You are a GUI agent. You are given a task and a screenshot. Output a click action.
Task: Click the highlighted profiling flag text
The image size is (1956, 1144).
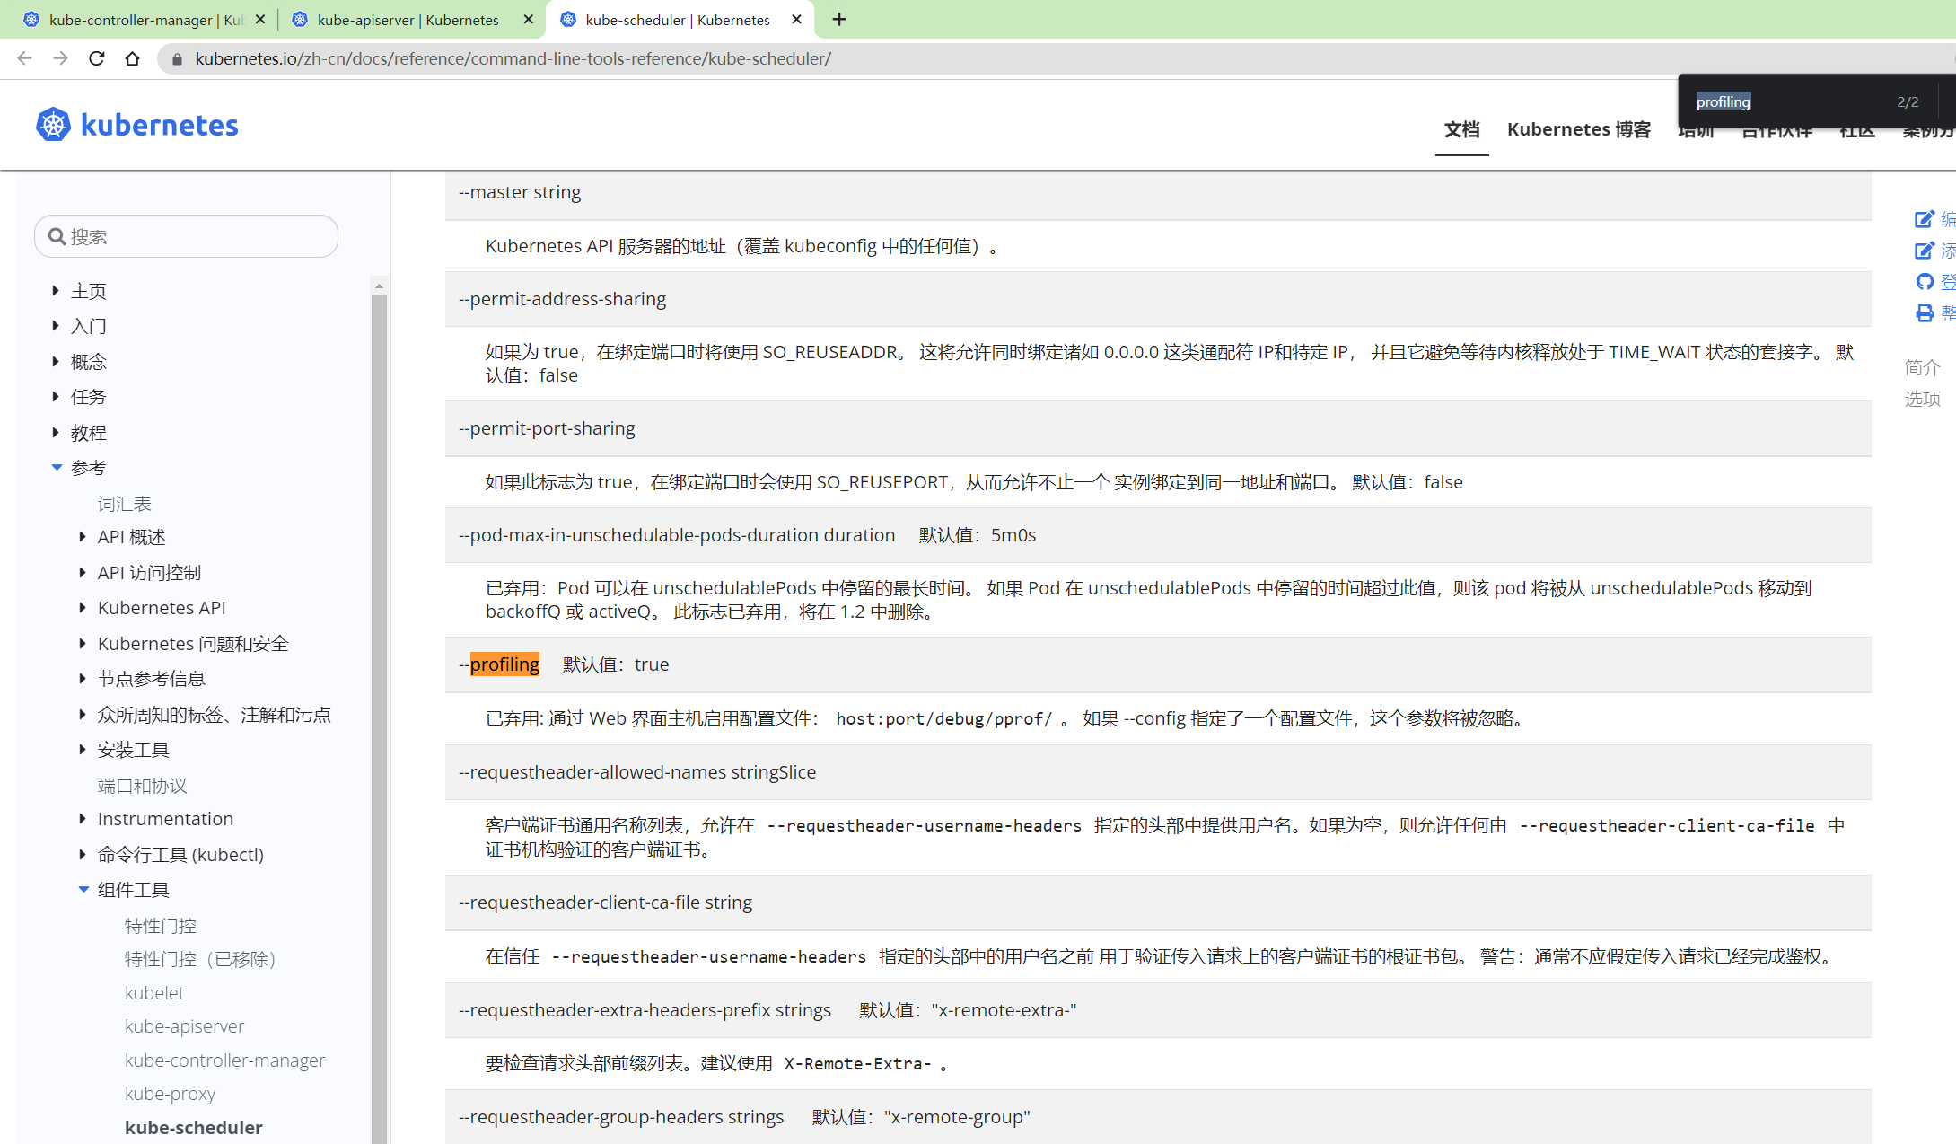click(504, 664)
